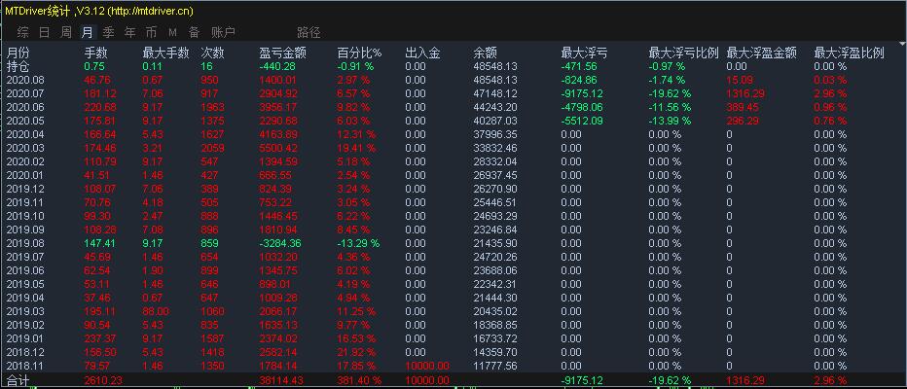Open the 账户 account tab
Screen dimensions: 907x389
(223, 32)
